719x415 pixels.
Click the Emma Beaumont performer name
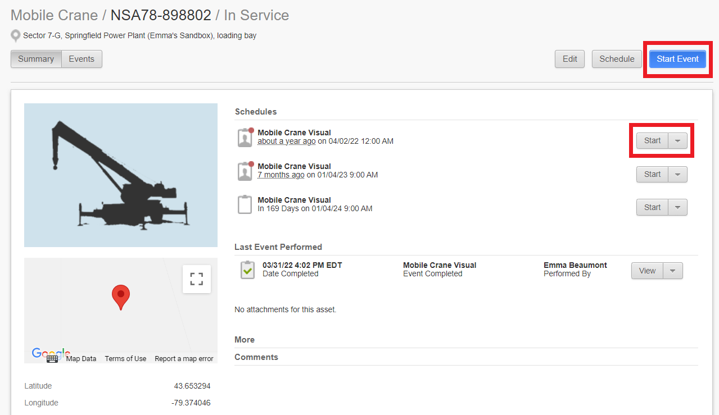pyautogui.click(x=575, y=265)
